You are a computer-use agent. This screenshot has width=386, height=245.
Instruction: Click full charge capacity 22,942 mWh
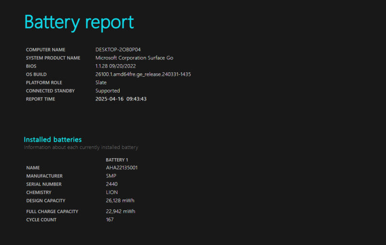[120, 211]
